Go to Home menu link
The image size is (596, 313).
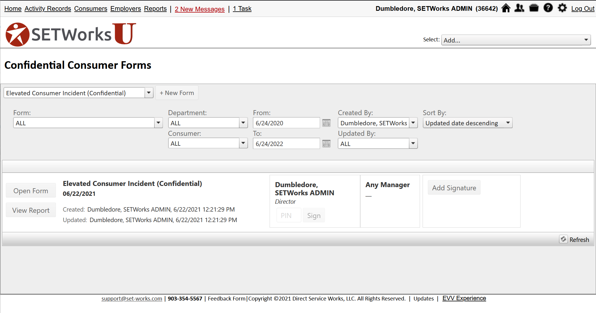(x=13, y=9)
